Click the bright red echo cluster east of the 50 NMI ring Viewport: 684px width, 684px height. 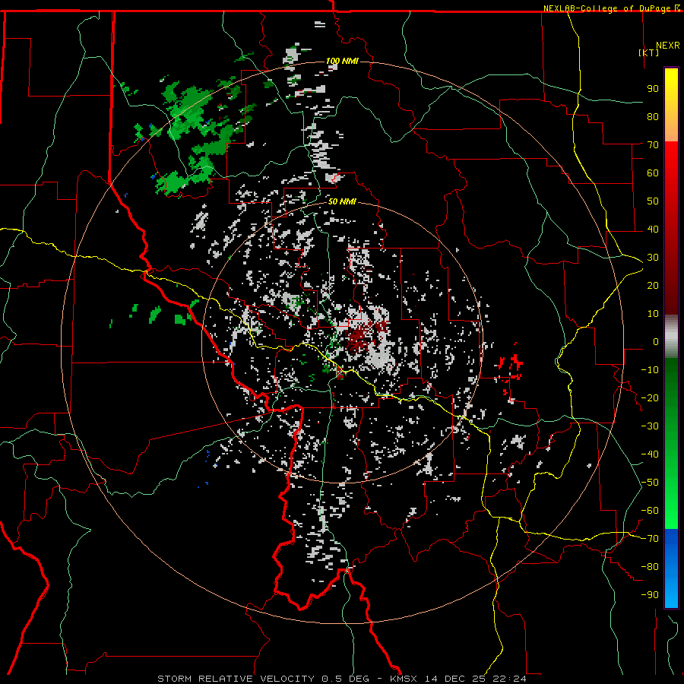click(511, 370)
